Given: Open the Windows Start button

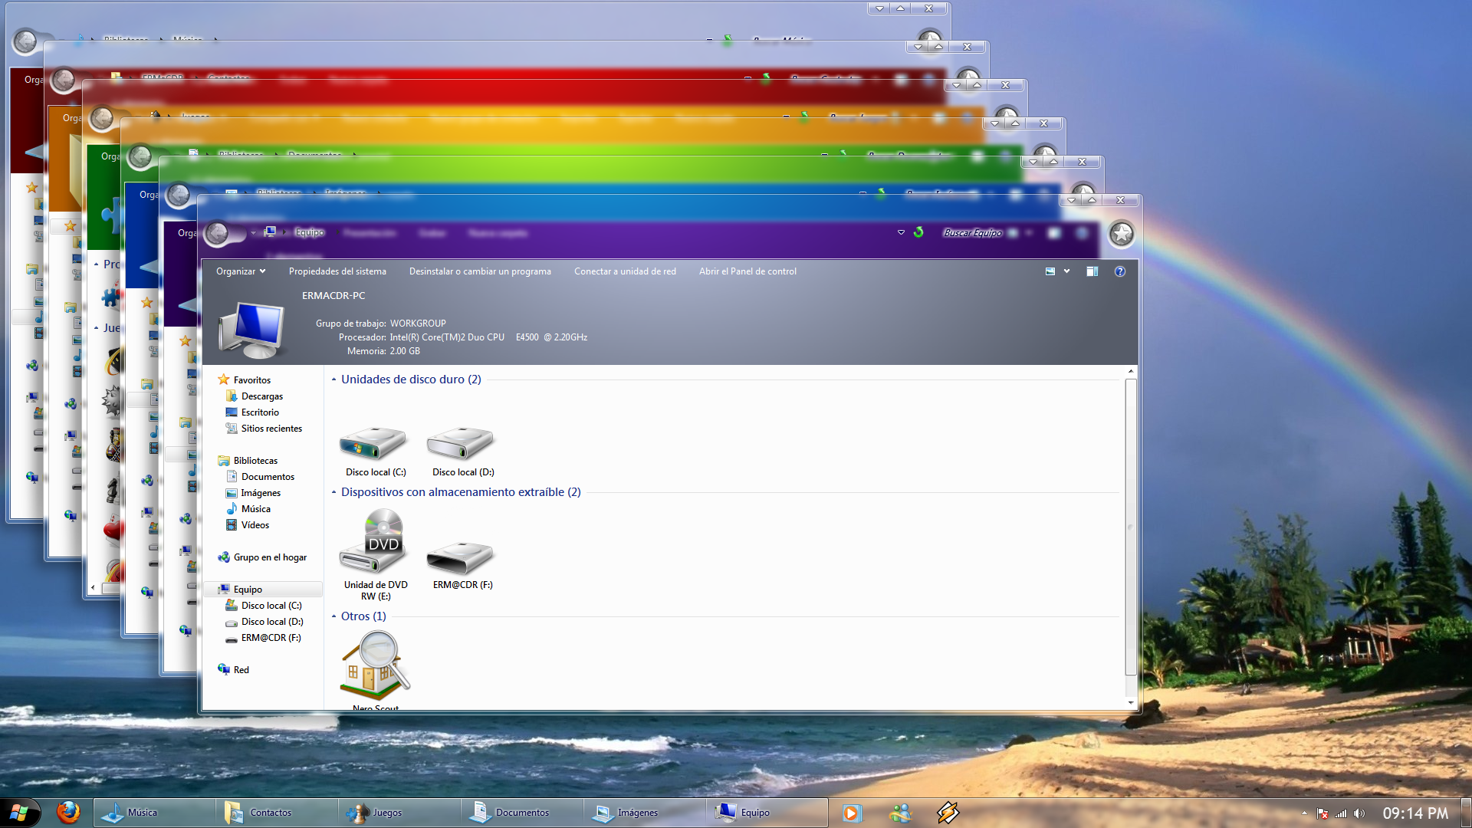Looking at the screenshot, I should point(19,813).
